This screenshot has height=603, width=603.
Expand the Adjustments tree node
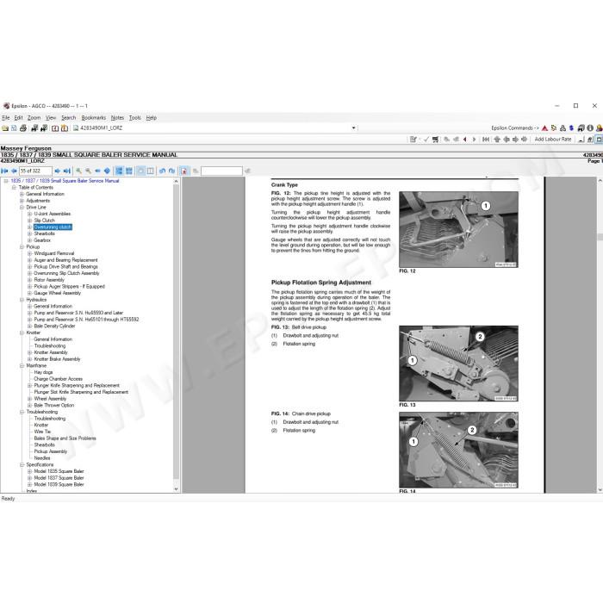tap(22, 201)
